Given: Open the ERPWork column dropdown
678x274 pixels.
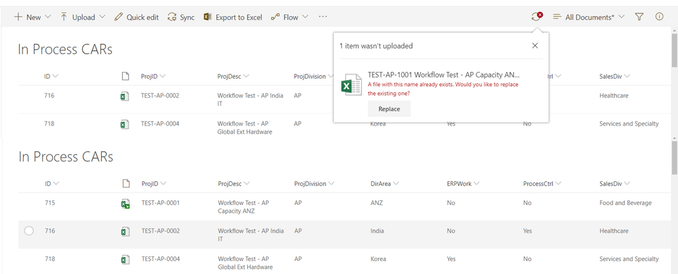Looking at the screenshot, I should 476,184.
